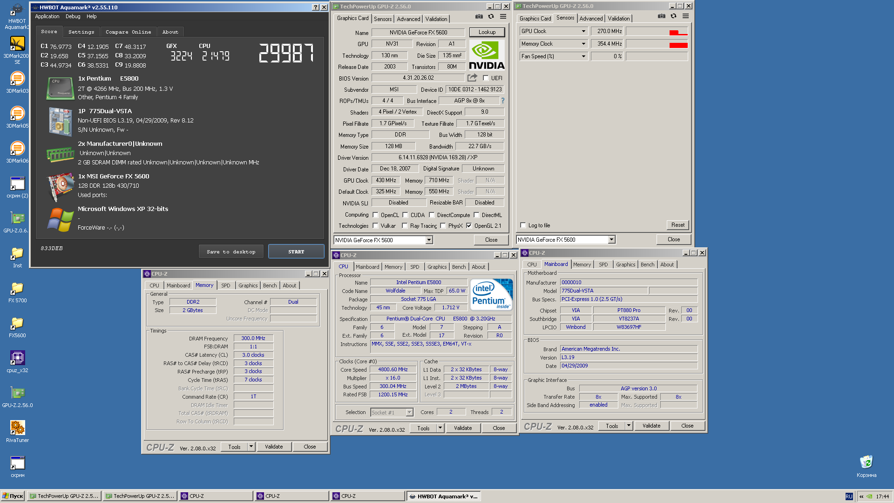Open the Recycle Bin (Корзина) icon
This screenshot has width=894, height=503.
point(866,466)
